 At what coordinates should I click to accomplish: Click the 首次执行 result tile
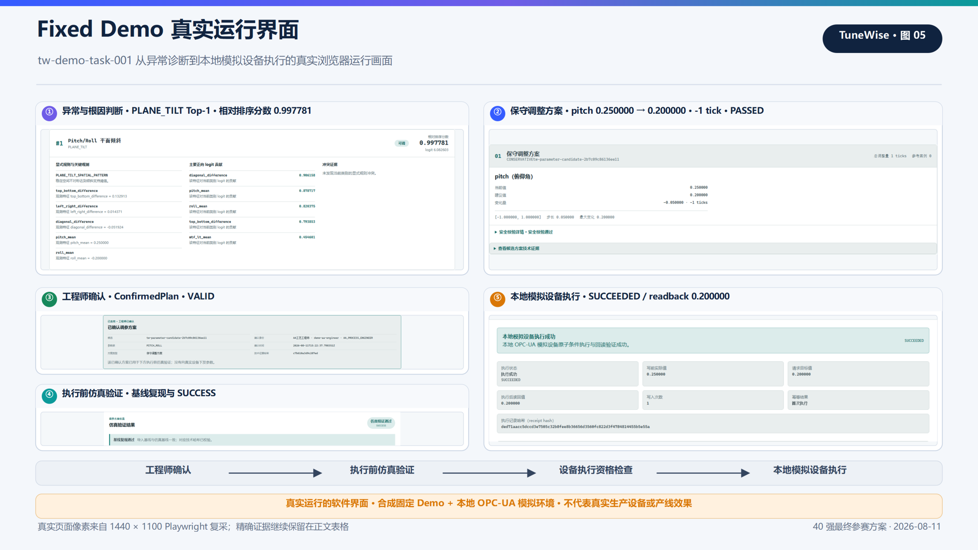point(858,400)
